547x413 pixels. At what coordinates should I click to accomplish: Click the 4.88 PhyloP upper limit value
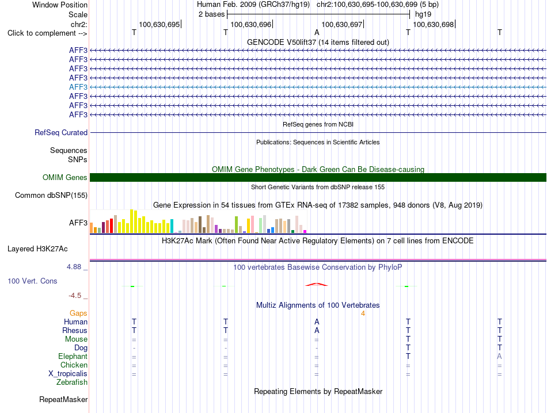tap(74, 267)
